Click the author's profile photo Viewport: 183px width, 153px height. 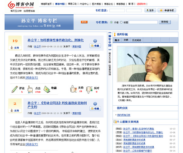click(145, 64)
